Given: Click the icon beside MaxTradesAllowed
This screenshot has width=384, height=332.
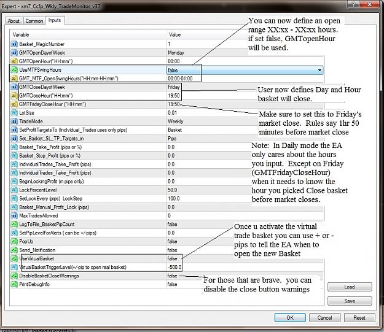Looking at the screenshot, I should (x=14, y=215).
